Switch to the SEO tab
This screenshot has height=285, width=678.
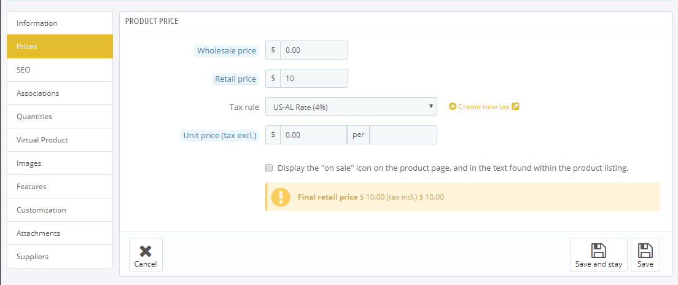tap(60, 69)
